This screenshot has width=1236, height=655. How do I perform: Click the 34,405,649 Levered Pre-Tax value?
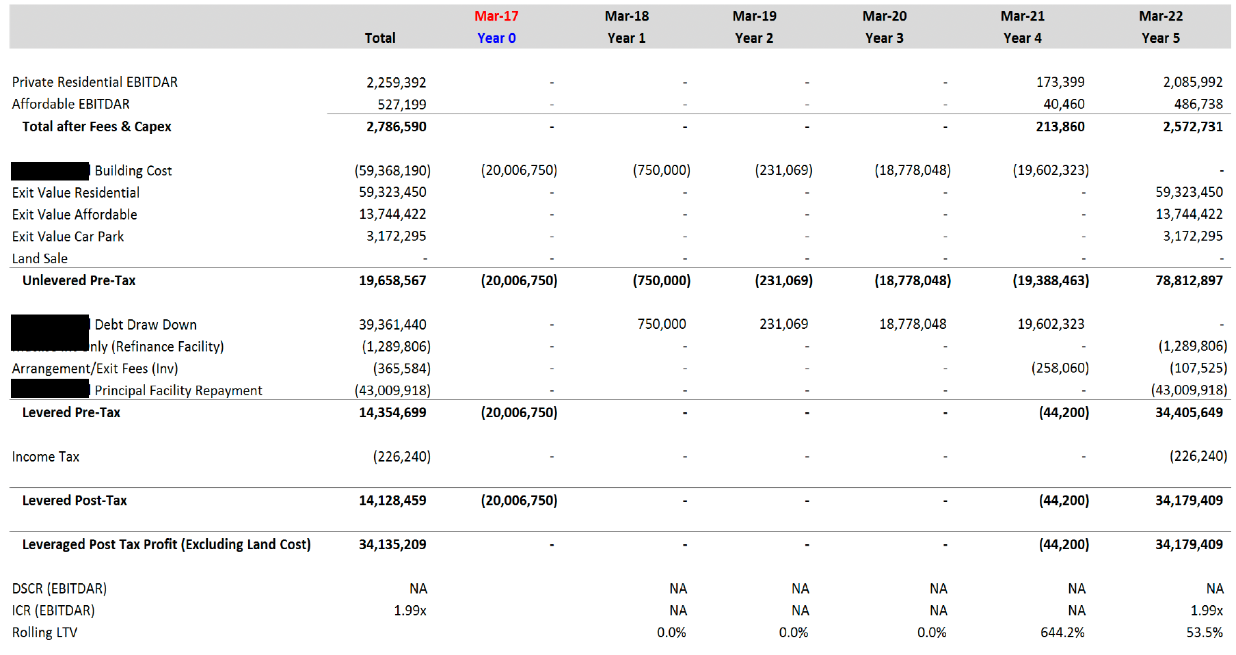click(1189, 412)
